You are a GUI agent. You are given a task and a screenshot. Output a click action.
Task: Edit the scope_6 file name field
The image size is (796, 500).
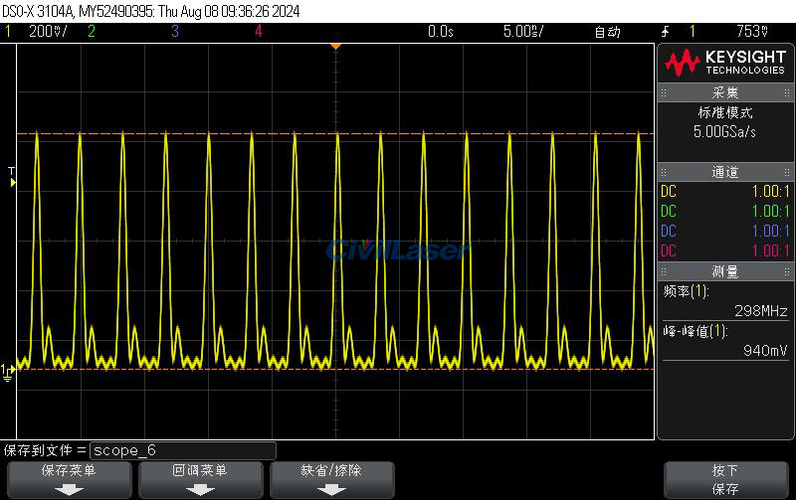[x=183, y=450]
